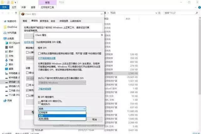Click the back arrow in Explorer

[x=3, y=13]
